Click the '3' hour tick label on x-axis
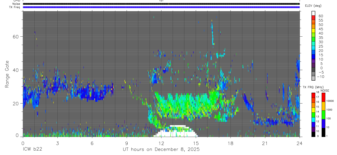The height and width of the screenshot is (155, 337). (x=57, y=143)
